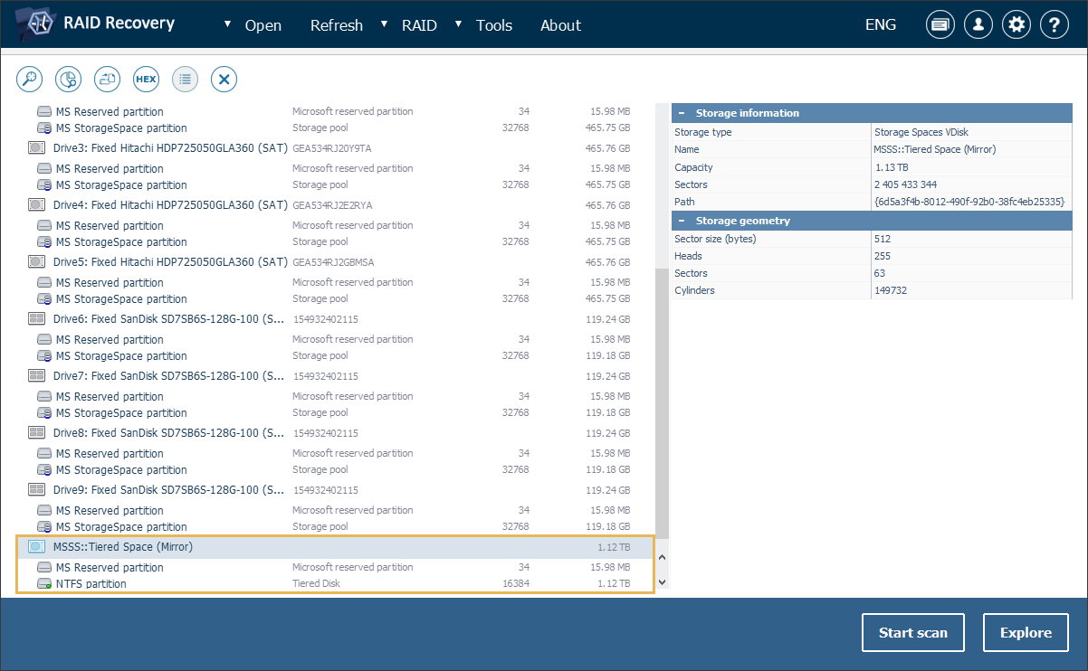Screen dimensions: 1088x671
Task: Toggle the list properties view icon
Action: (x=185, y=80)
